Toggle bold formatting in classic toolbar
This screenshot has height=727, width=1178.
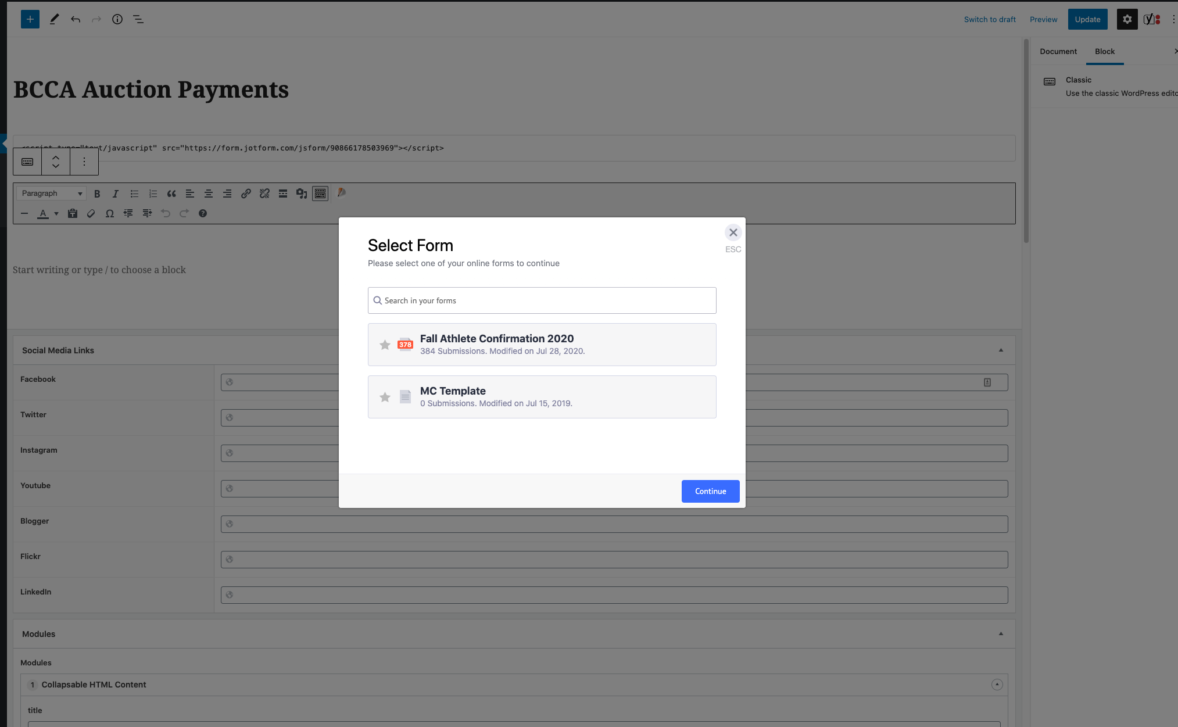tap(97, 194)
